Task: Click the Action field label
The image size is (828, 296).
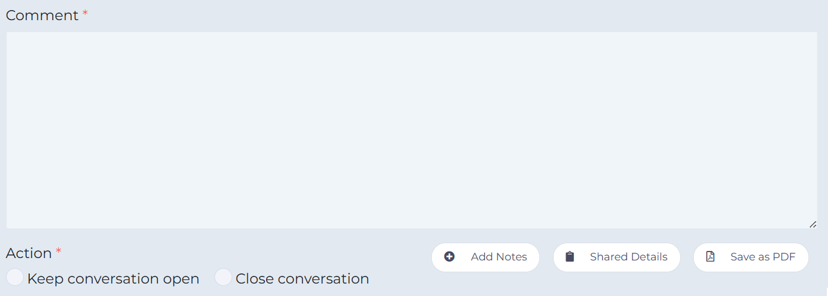Action: point(29,253)
